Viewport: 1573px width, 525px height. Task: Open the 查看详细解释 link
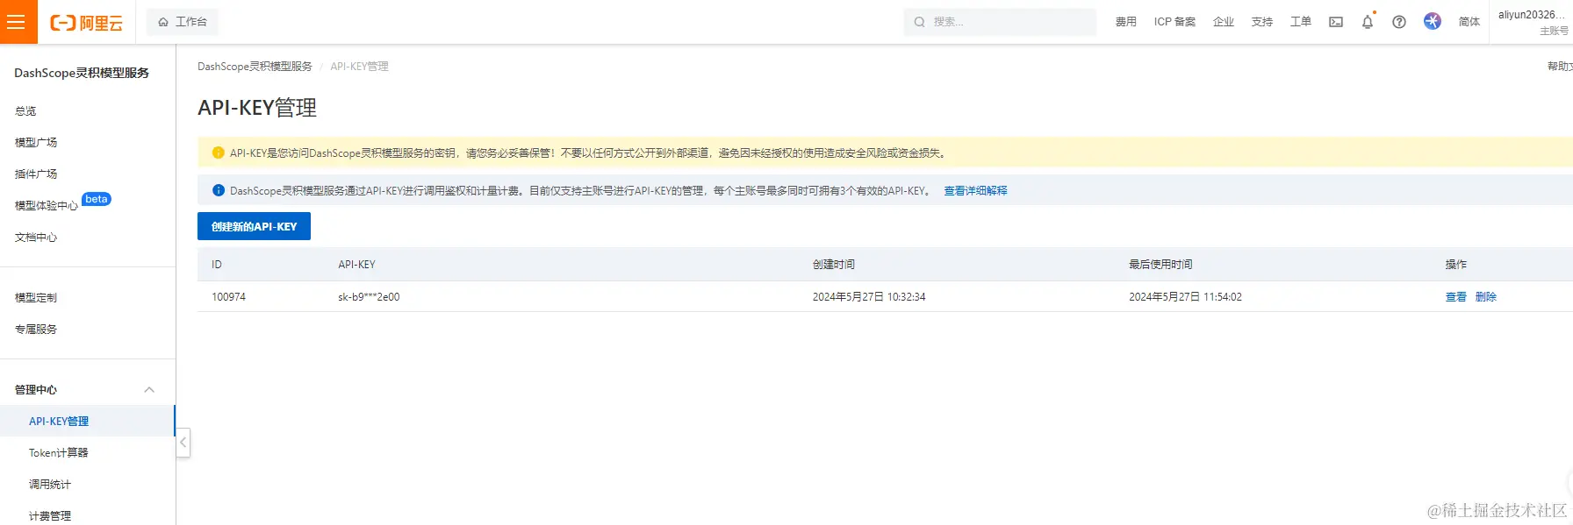coord(975,191)
